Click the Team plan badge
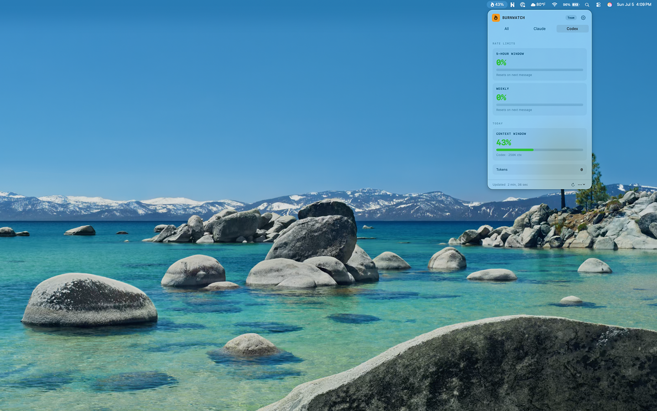Viewport: 657px width, 411px height. [571, 18]
